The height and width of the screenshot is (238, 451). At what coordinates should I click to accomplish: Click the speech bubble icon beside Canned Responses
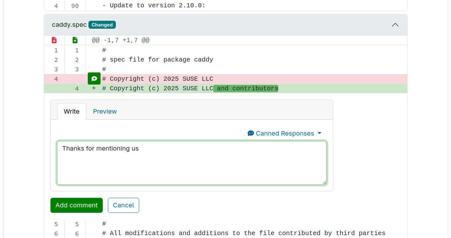point(251,133)
